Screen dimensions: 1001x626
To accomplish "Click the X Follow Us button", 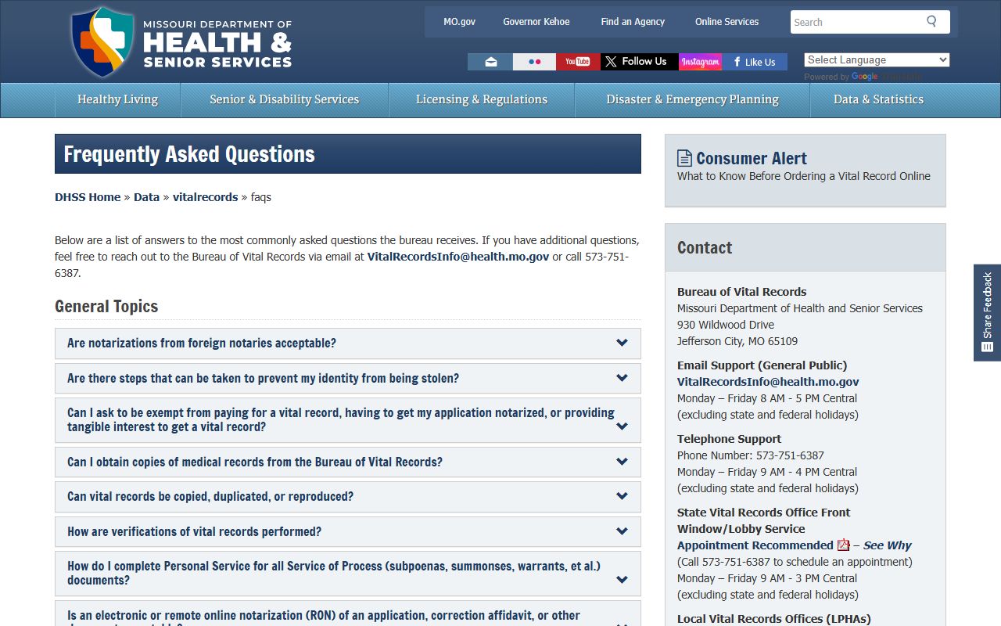I will [x=639, y=62].
